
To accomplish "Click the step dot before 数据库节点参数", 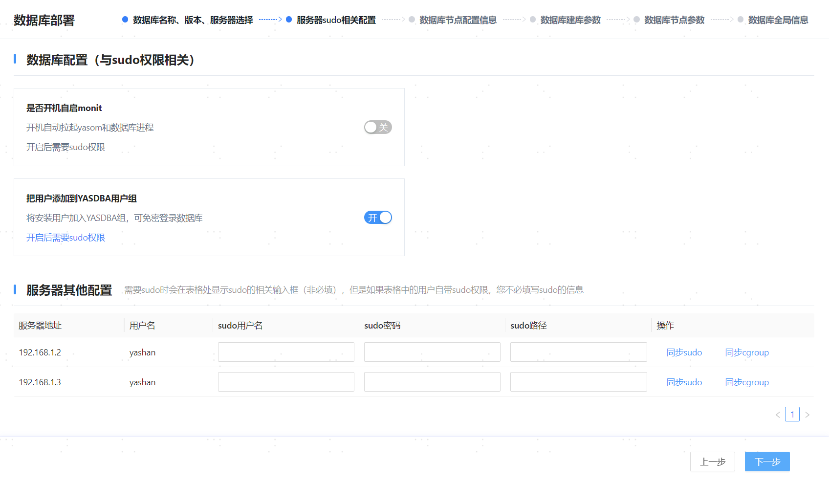I will tap(636, 20).
